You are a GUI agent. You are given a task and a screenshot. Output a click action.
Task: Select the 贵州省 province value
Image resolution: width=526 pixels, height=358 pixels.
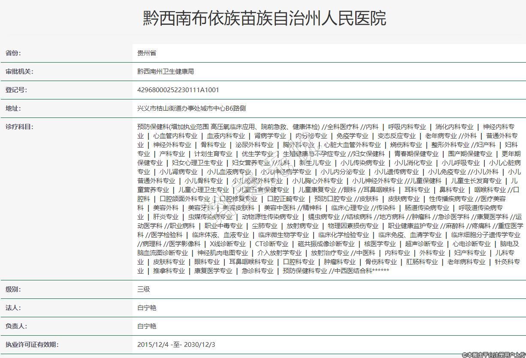coord(147,53)
